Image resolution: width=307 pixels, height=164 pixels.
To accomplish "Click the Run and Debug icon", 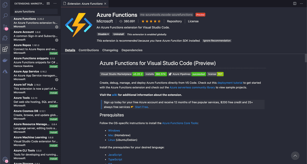I will tap(5, 38).
